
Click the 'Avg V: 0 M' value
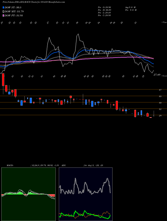point(130,7)
